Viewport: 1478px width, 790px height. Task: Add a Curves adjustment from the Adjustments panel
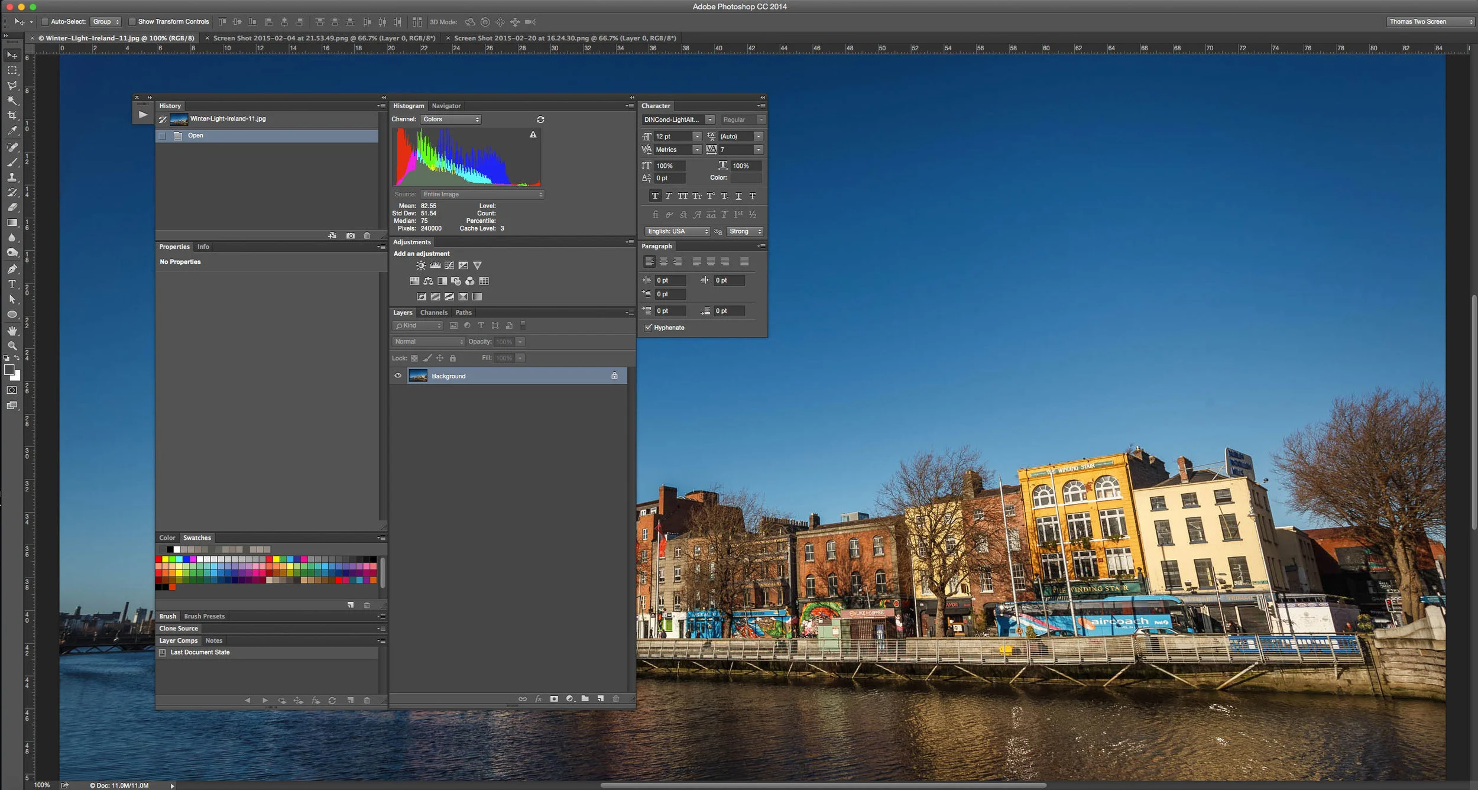[x=449, y=265]
